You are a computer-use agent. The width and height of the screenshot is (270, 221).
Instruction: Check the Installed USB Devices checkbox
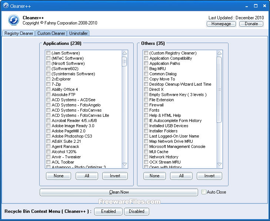146,126
